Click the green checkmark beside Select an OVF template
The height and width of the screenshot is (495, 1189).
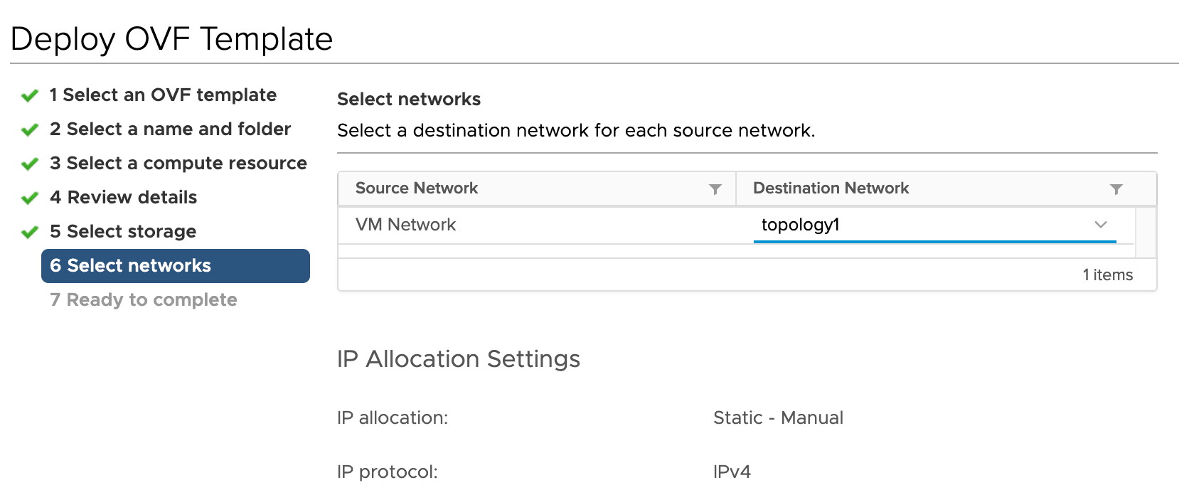(x=30, y=95)
